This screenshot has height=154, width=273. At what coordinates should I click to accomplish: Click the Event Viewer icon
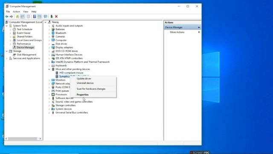click(15, 33)
